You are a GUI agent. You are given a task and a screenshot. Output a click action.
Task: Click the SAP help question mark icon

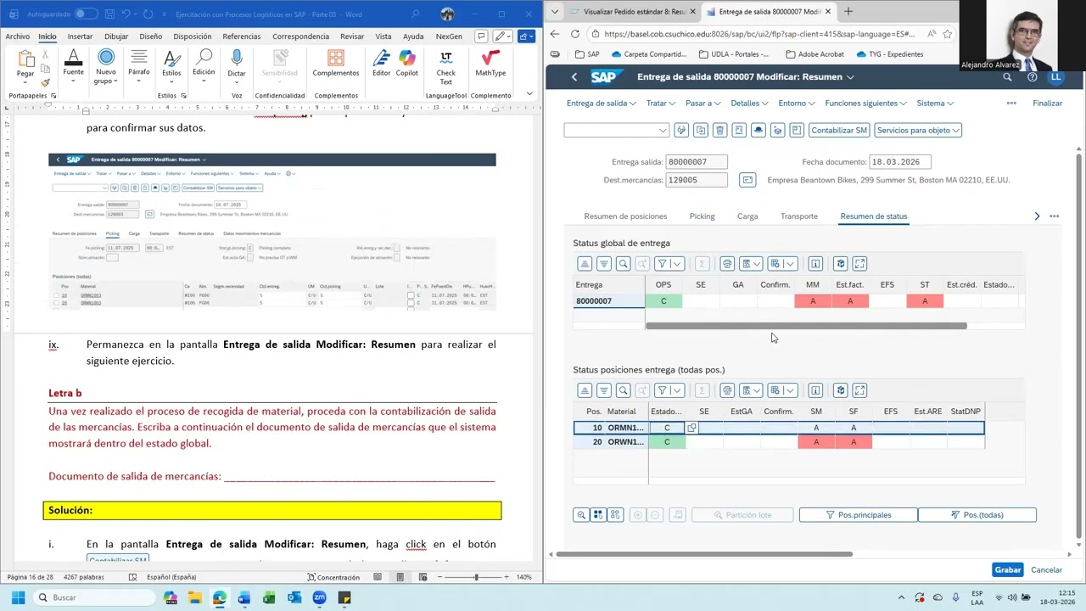[1032, 76]
